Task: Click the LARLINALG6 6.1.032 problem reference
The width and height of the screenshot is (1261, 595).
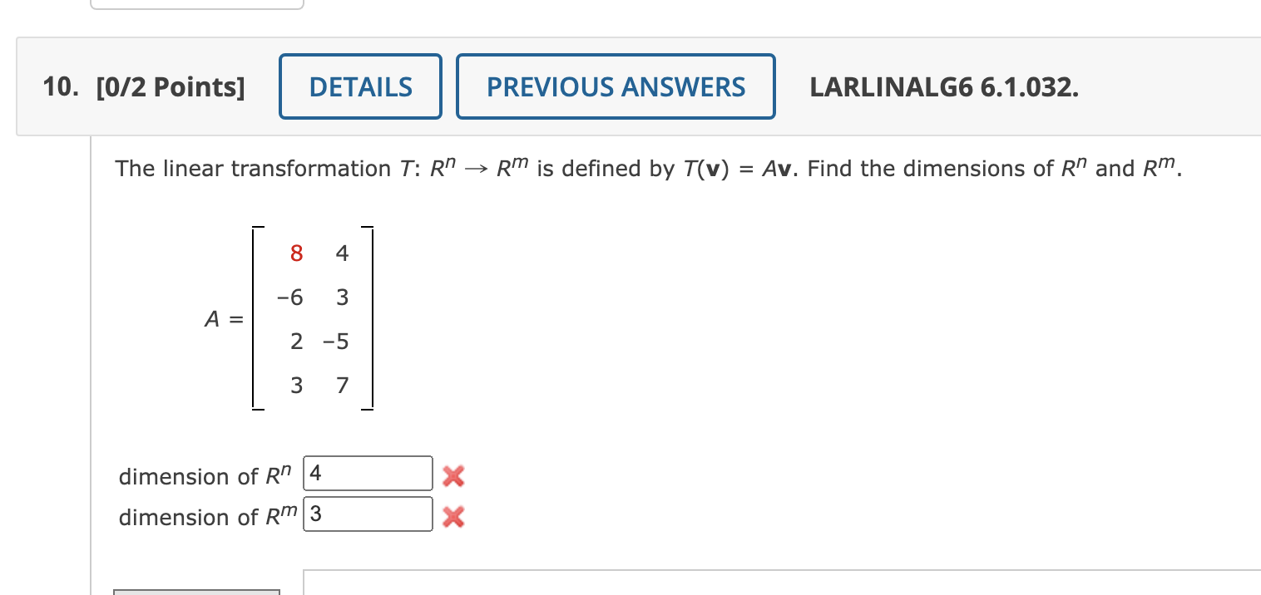Action: [x=945, y=86]
